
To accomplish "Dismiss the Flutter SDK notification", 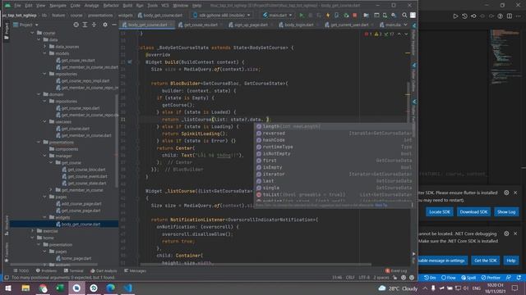I will click(x=515, y=193).
